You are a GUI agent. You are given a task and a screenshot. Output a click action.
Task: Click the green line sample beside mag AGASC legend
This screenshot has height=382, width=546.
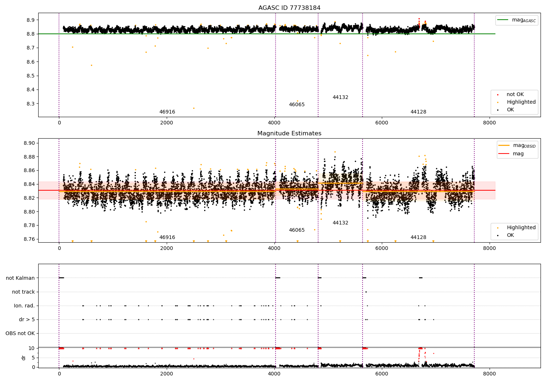(x=503, y=20)
